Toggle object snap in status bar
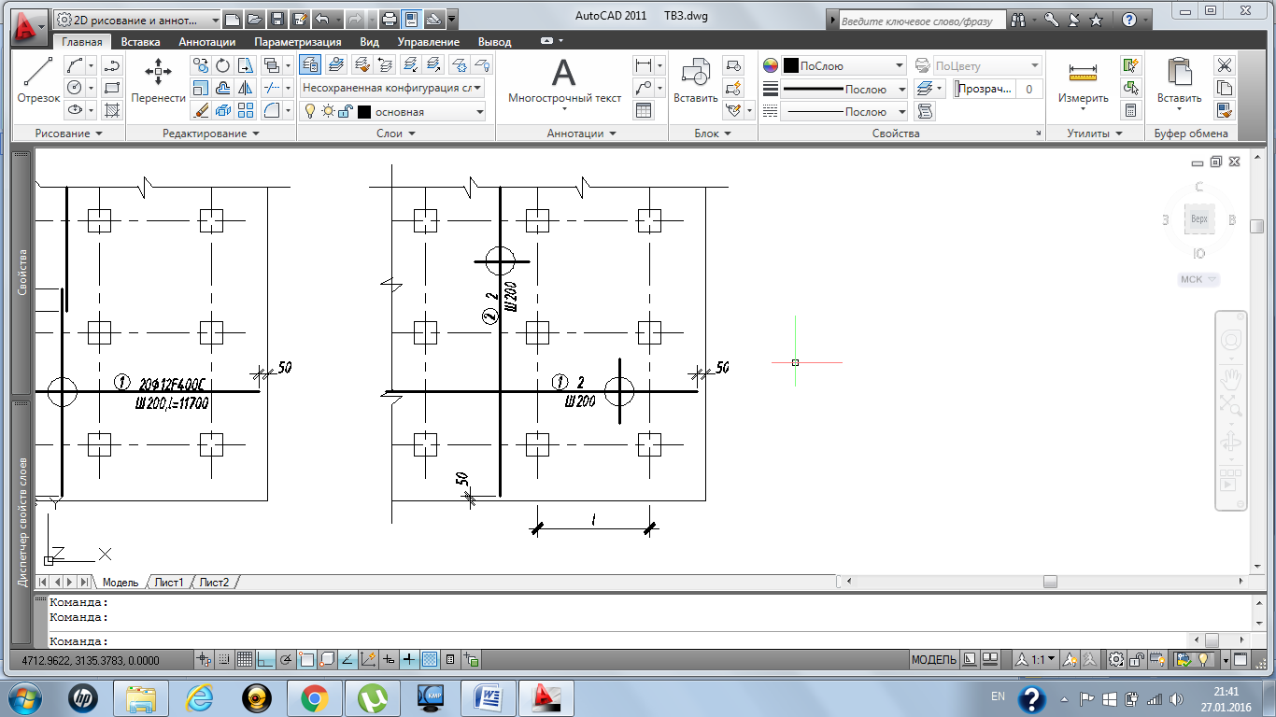Screen dimensions: 1276x717 pyautogui.click(x=306, y=660)
